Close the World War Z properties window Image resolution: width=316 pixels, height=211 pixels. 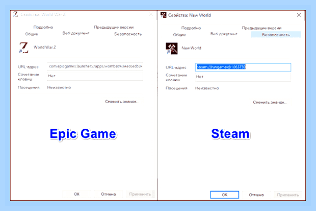click(151, 14)
